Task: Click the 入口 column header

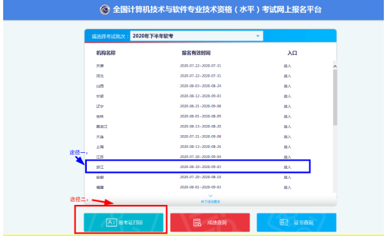Action: pos(292,53)
